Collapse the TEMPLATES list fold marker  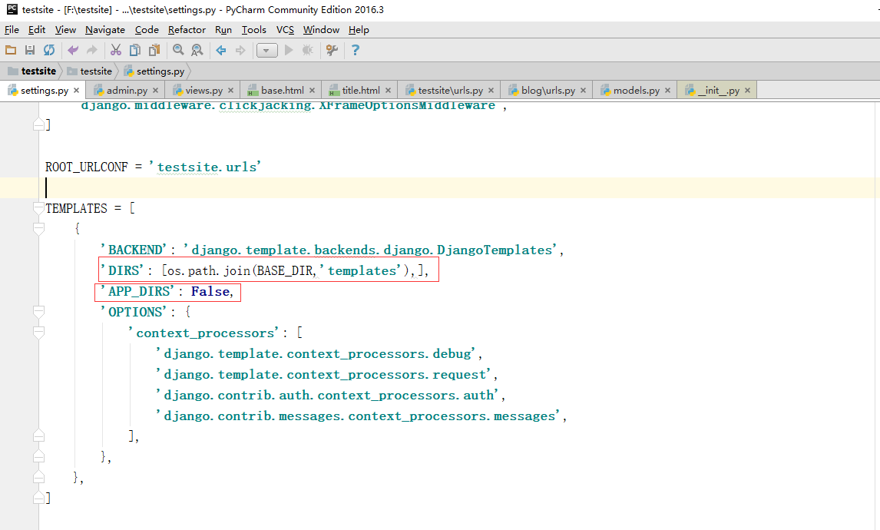tap(38, 208)
